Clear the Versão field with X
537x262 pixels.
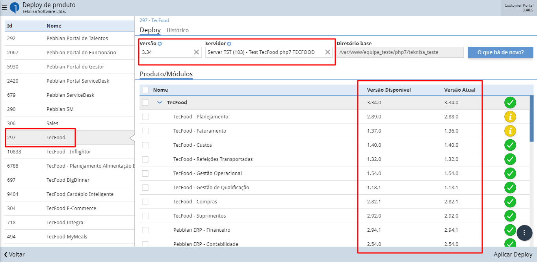pos(197,52)
